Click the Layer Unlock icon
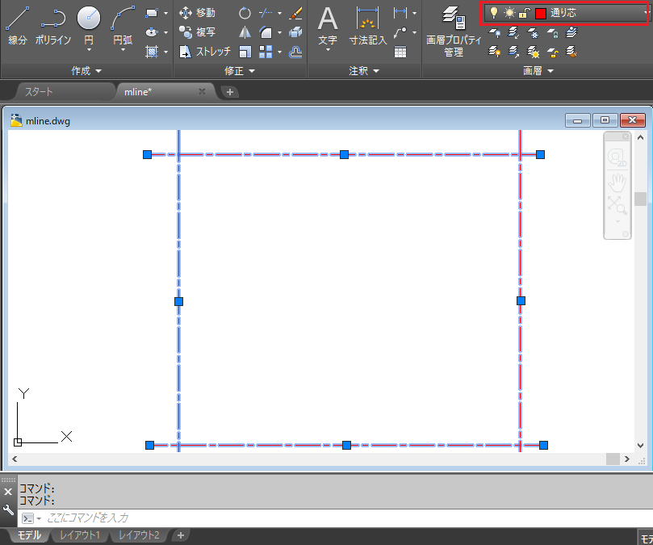Viewport: 653px width, 545px height. pyautogui.click(x=553, y=52)
